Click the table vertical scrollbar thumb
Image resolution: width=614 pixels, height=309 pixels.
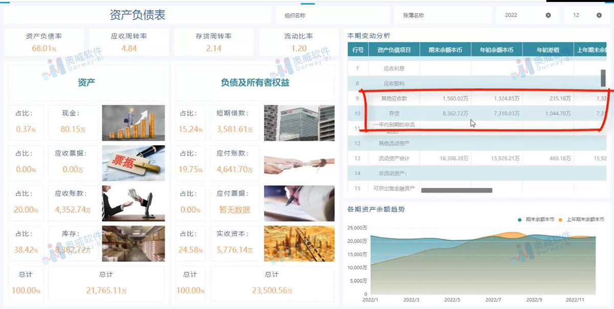click(603, 78)
